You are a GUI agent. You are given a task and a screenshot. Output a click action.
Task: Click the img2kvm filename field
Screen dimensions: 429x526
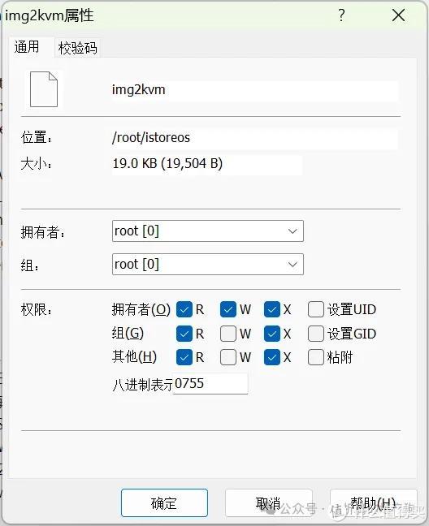[255, 90]
